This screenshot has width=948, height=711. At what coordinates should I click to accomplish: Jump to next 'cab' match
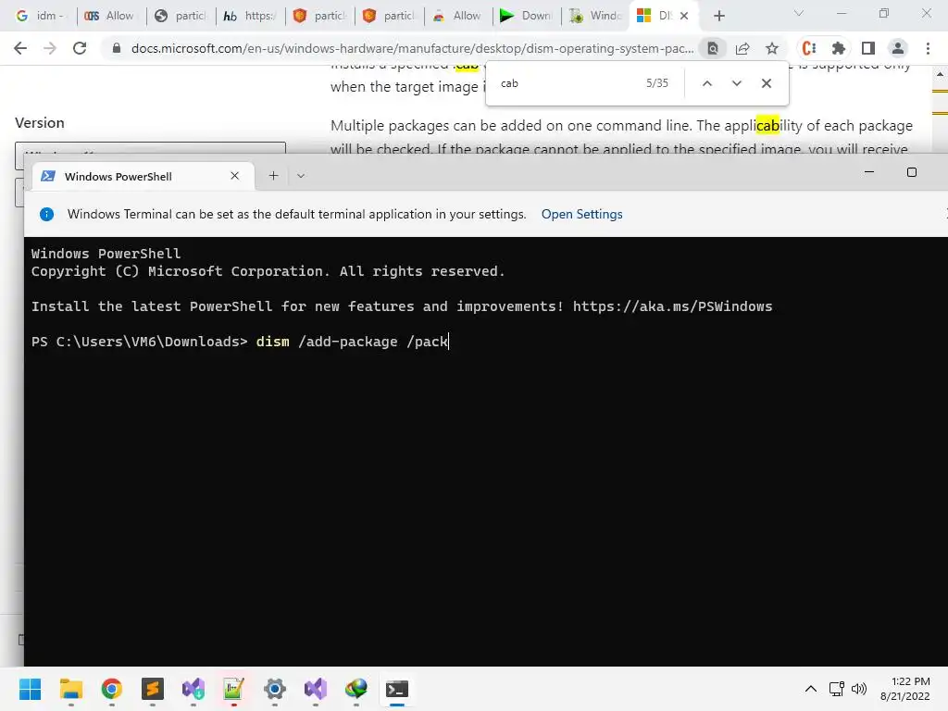click(736, 83)
